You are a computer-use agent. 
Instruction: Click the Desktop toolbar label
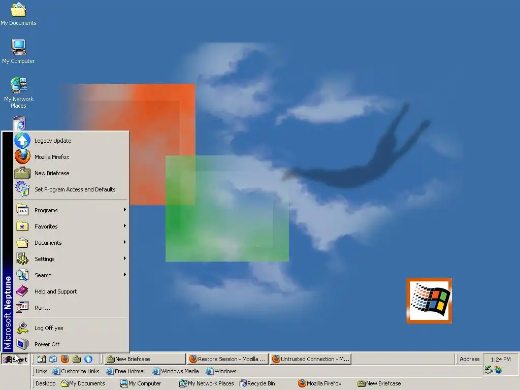(x=45, y=383)
